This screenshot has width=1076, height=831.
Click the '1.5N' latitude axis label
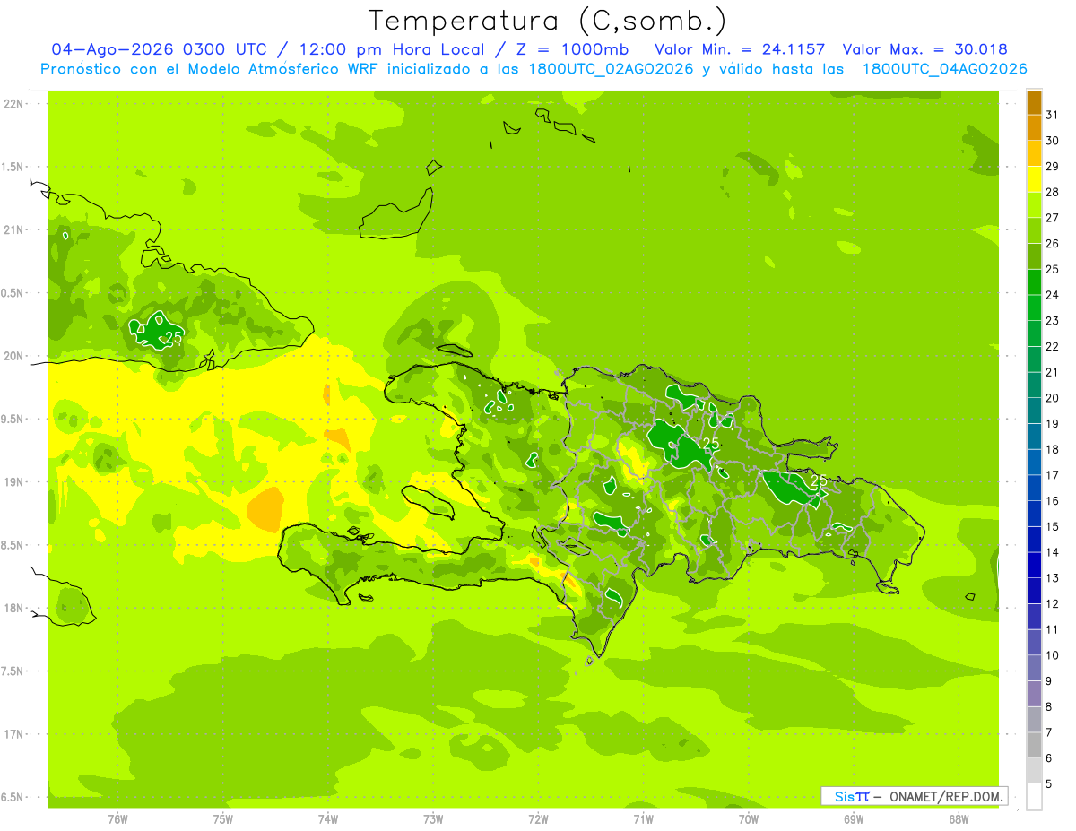point(13,168)
